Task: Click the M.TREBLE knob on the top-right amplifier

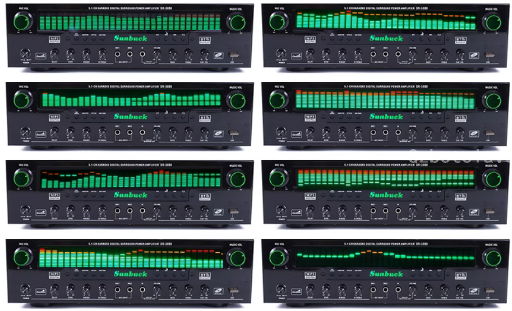Action: [x=358, y=53]
